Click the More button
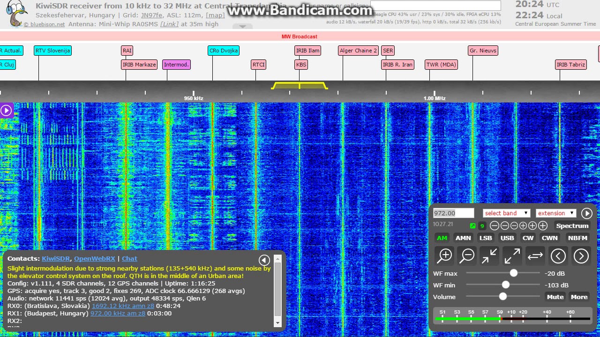Screen dimensions: 600x337 click(579, 297)
